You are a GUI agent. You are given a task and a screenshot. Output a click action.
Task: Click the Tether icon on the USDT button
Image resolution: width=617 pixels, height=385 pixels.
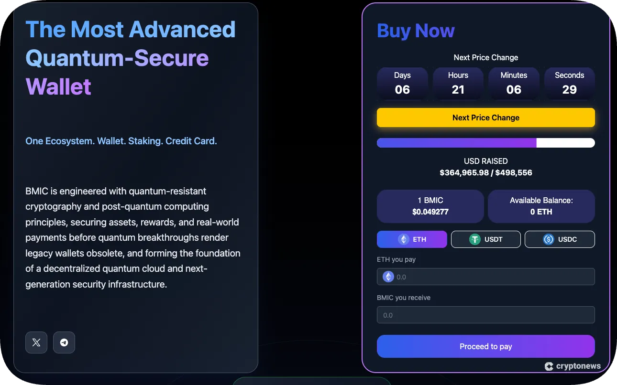[x=474, y=239]
